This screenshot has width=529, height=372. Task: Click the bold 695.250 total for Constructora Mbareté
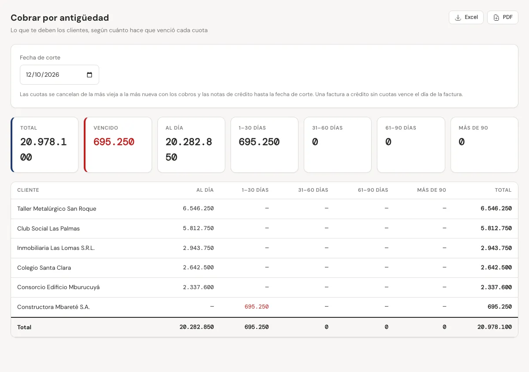(499, 307)
